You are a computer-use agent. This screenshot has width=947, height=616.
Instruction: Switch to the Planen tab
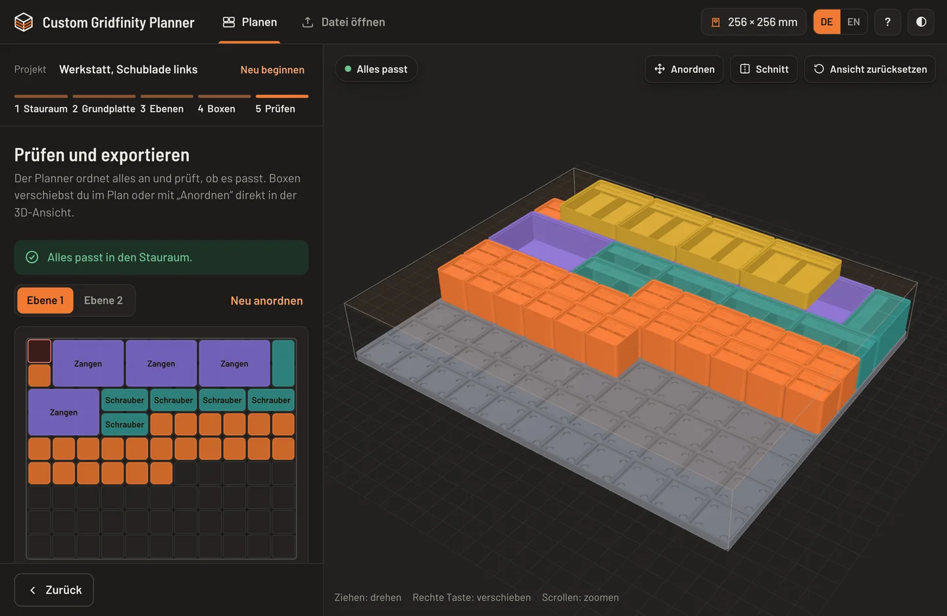click(x=250, y=22)
